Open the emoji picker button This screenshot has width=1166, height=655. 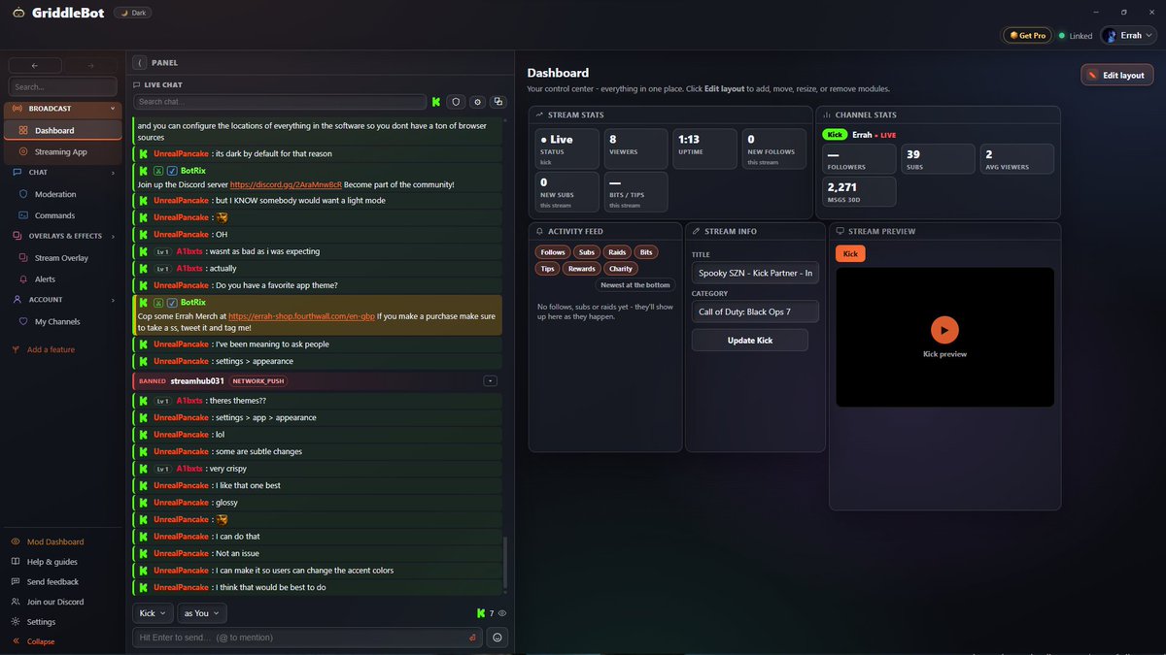(497, 638)
